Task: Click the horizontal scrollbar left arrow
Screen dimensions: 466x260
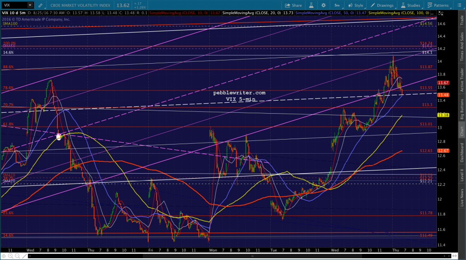Action: click(x=30, y=256)
